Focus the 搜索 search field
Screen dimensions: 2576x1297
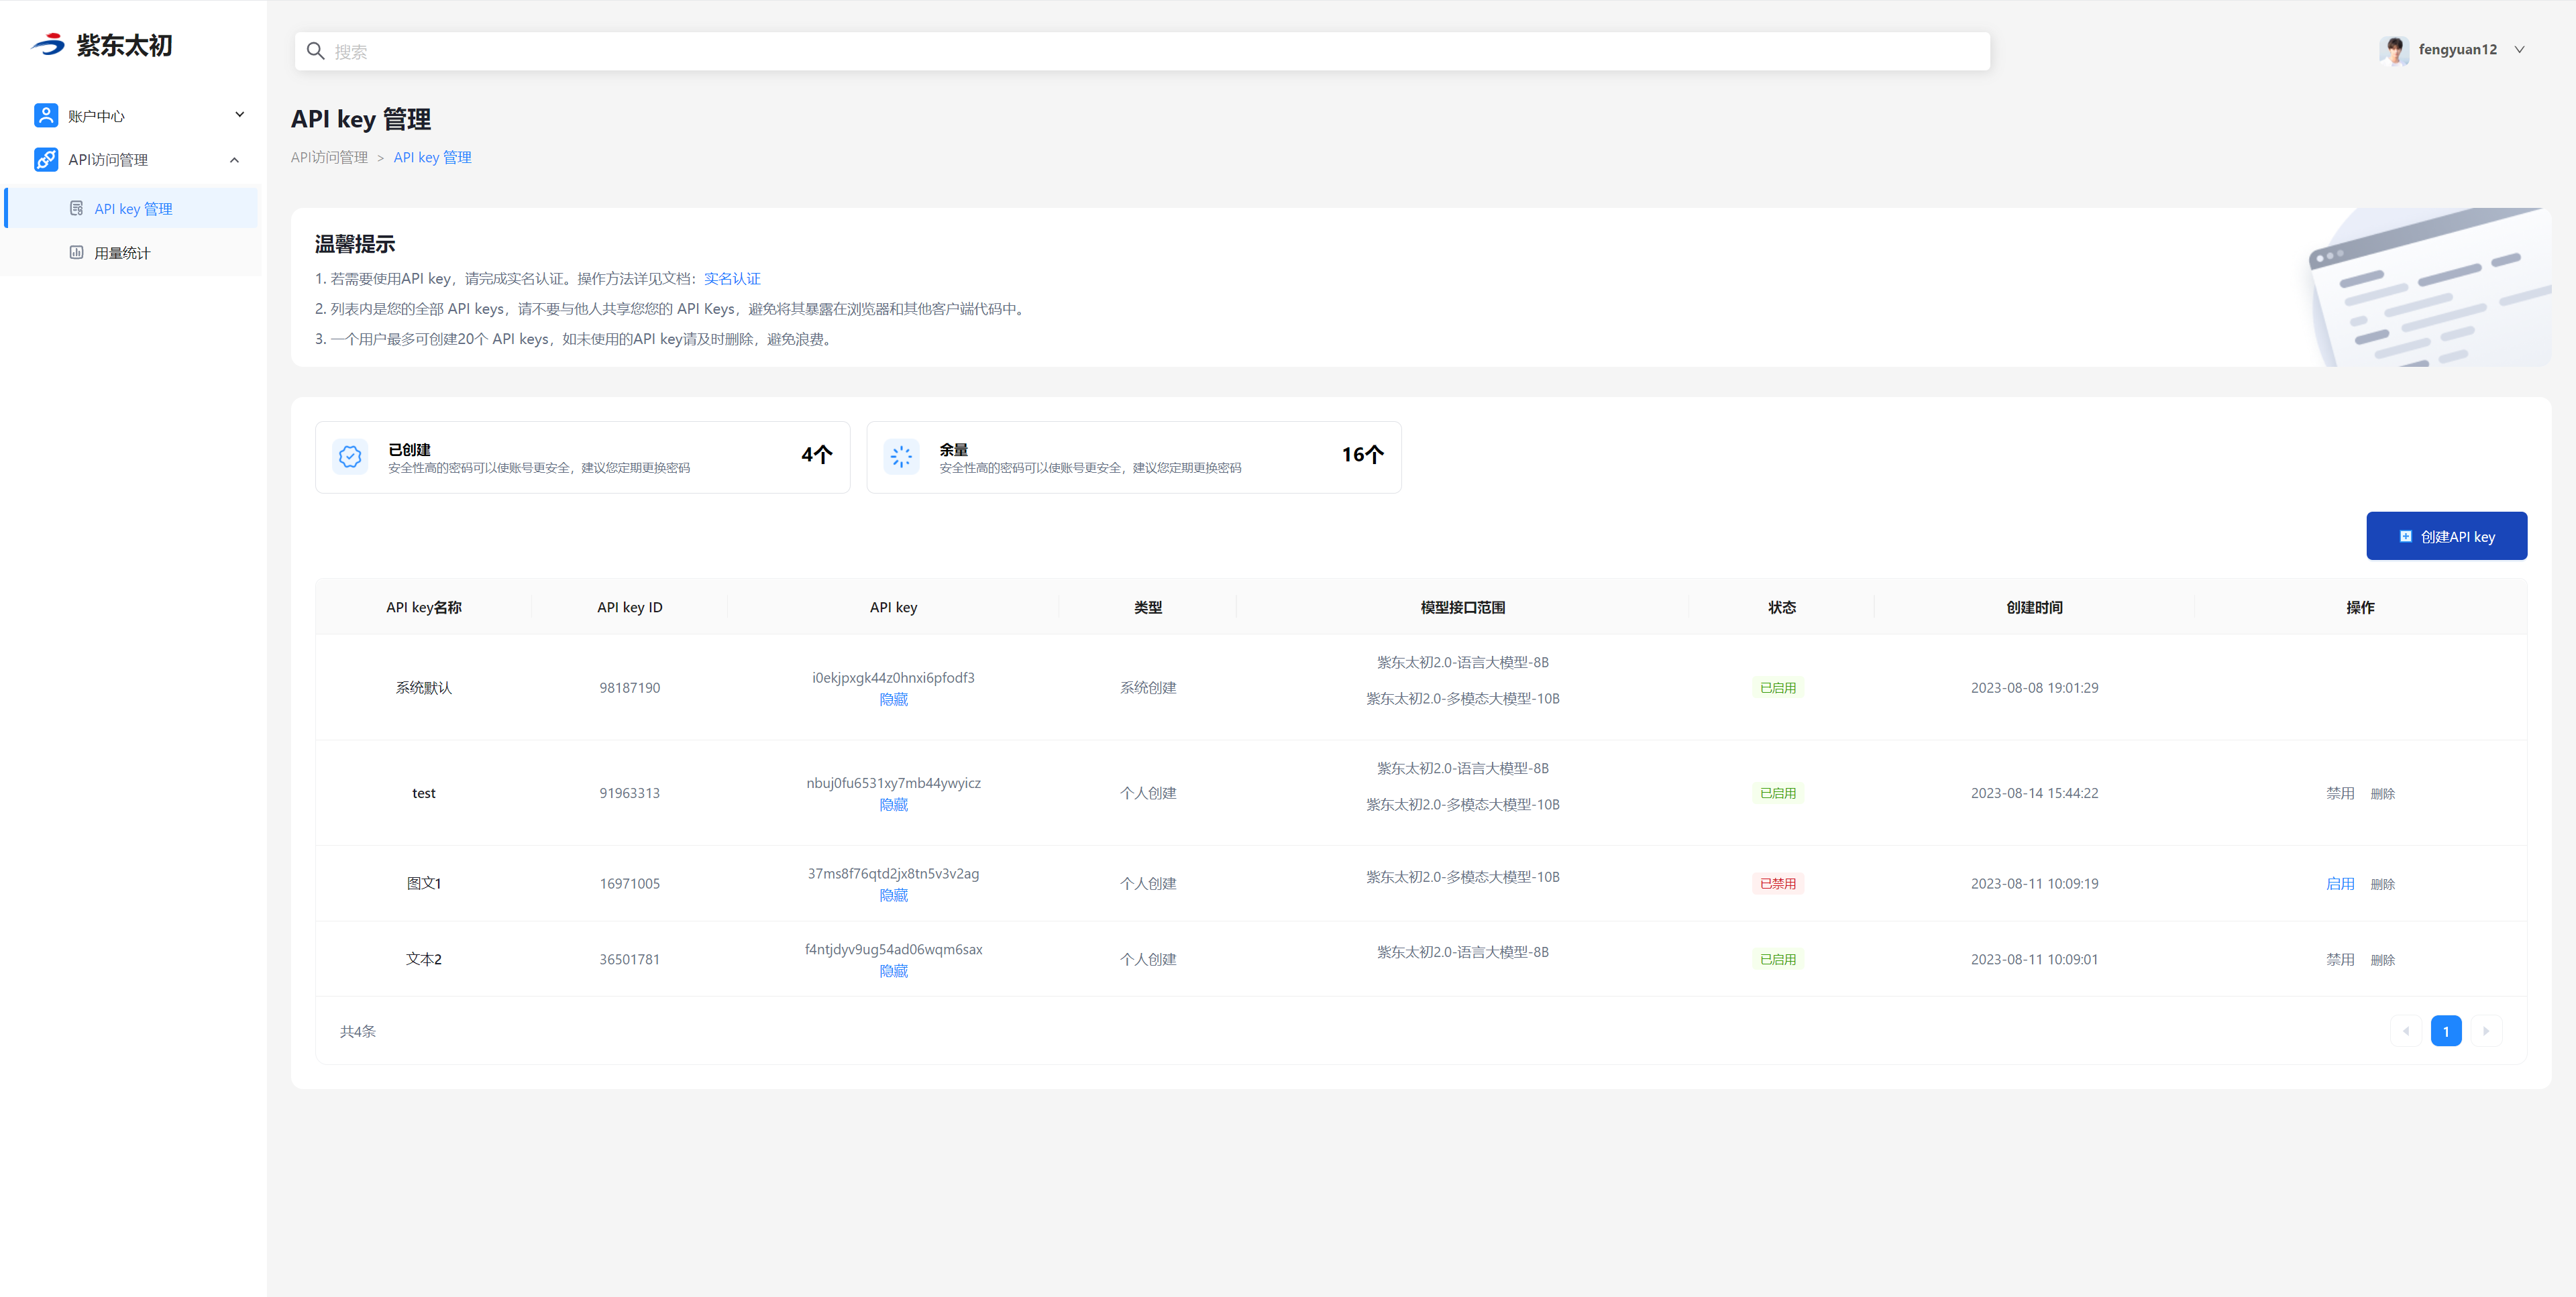click(x=1142, y=51)
